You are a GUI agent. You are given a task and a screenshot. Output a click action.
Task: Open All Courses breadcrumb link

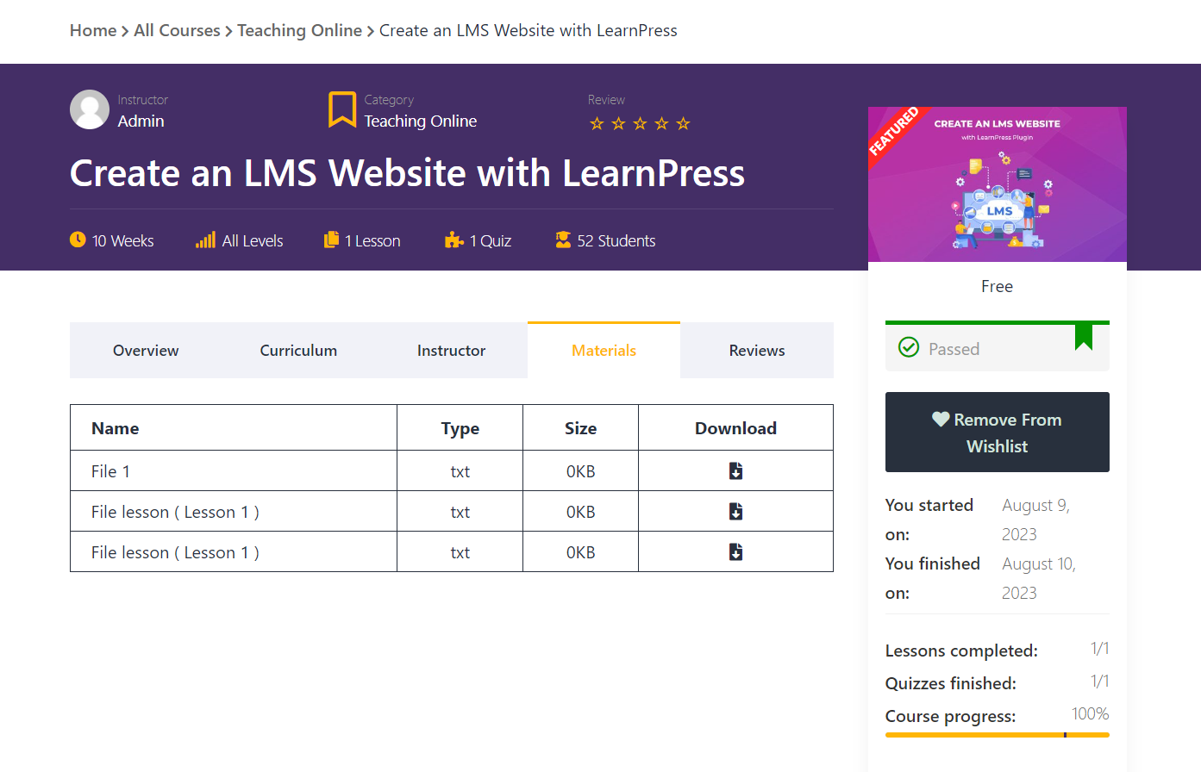pos(177,30)
